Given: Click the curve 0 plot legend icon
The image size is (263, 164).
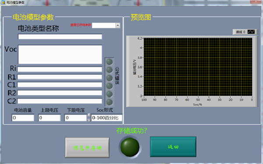Looking at the screenshot, I should (x=251, y=32).
